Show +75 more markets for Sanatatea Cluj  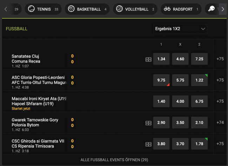(x=220, y=59)
